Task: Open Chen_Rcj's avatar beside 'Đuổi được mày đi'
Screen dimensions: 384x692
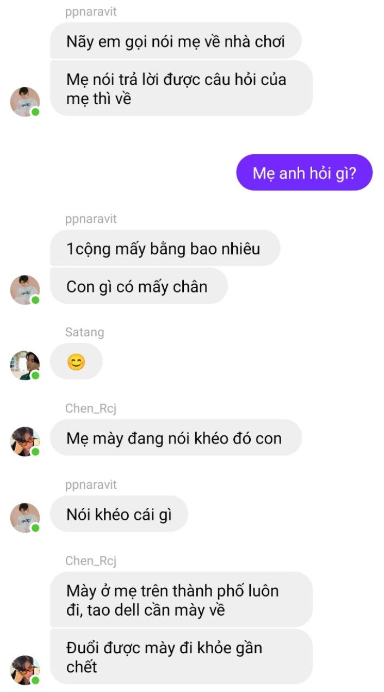Action: tap(25, 670)
